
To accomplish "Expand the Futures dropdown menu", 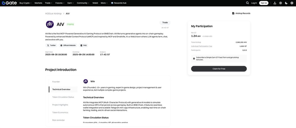I will click(x=60, y=3).
